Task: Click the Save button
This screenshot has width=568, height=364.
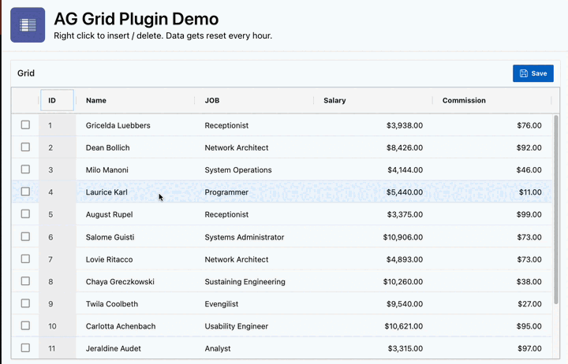Action: 532,73
